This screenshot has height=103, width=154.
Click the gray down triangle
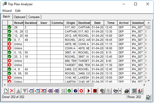pyautogui.click(x=25, y=91)
